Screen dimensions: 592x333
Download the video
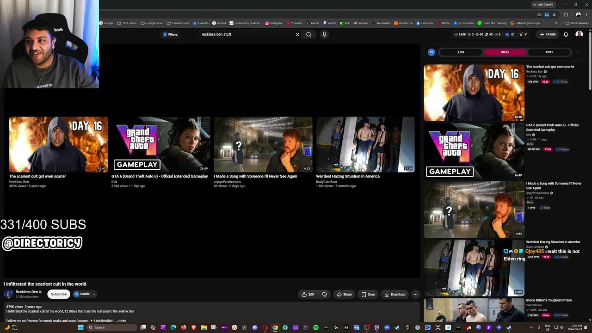(395, 294)
